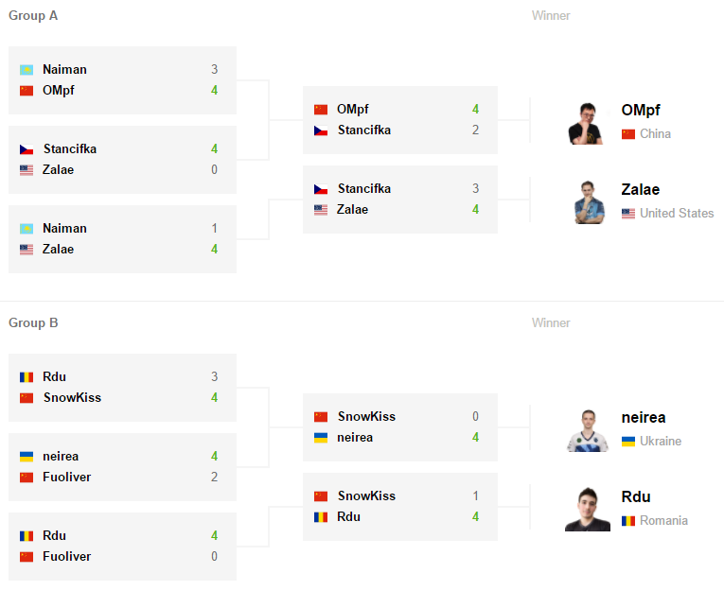Click the Group A heading
The height and width of the screenshot is (591, 724).
click(33, 16)
